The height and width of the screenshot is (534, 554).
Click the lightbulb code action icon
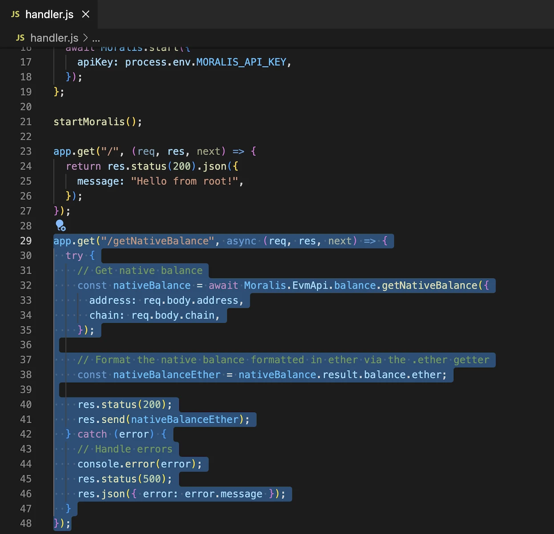pyautogui.click(x=61, y=225)
